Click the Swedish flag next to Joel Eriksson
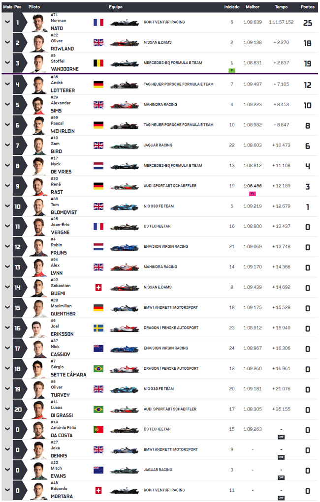Image resolution: width=320 pixels, height=502 pixels. pyautogui.click(x=98, y=328)
